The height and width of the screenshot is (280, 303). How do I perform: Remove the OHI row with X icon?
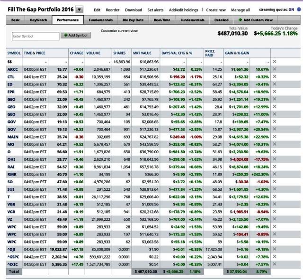click(x=275, y=159)
